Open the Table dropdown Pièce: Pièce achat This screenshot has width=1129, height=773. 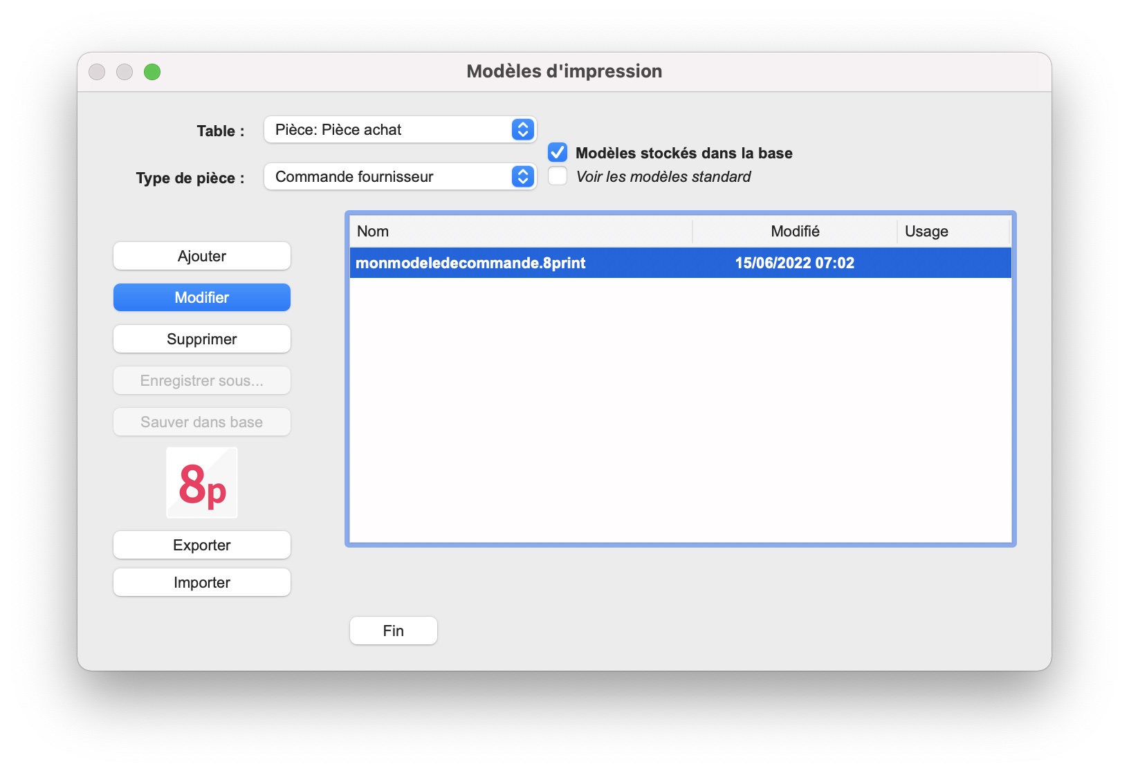400,129
